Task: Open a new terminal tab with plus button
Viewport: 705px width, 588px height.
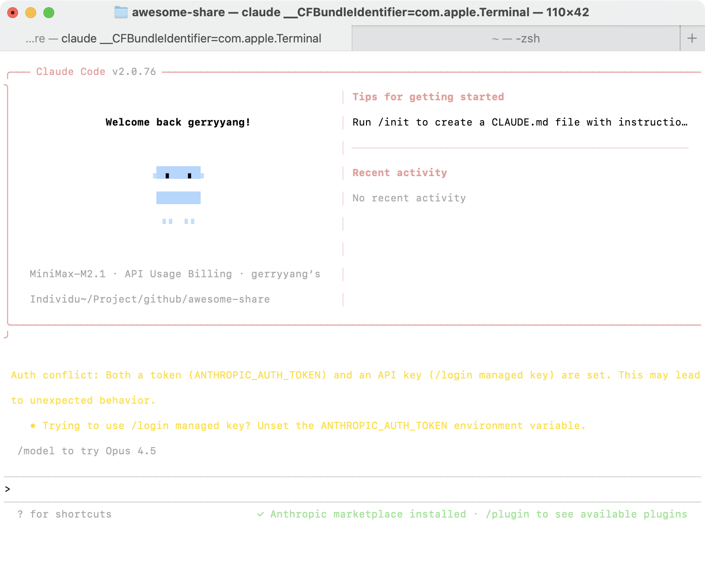Action: [692, 38]
